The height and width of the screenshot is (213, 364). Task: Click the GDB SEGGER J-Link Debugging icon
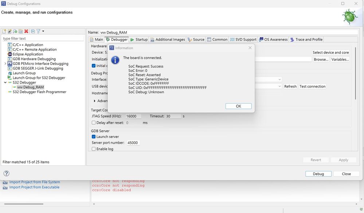pyautogui.click(x=10, y=68)
